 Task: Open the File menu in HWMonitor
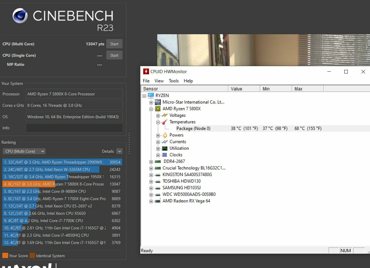click(x=146, y=81)
